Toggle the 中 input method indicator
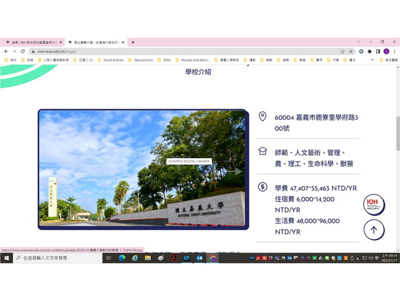The image size is (400, 301). (x=377, y=258)
